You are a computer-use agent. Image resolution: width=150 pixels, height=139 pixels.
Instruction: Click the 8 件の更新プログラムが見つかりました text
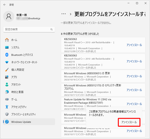(x=80, y=34)
